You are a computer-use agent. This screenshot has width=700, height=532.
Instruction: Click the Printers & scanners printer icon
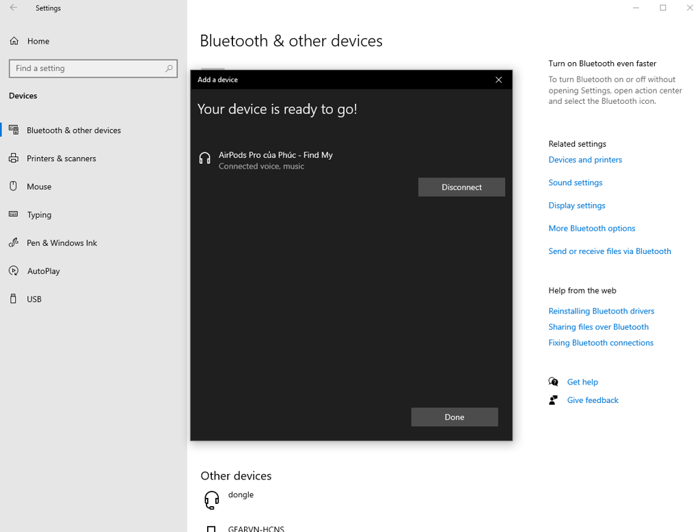[14, 158]
